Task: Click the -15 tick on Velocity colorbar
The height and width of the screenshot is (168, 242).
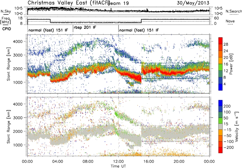Action: 227,129
